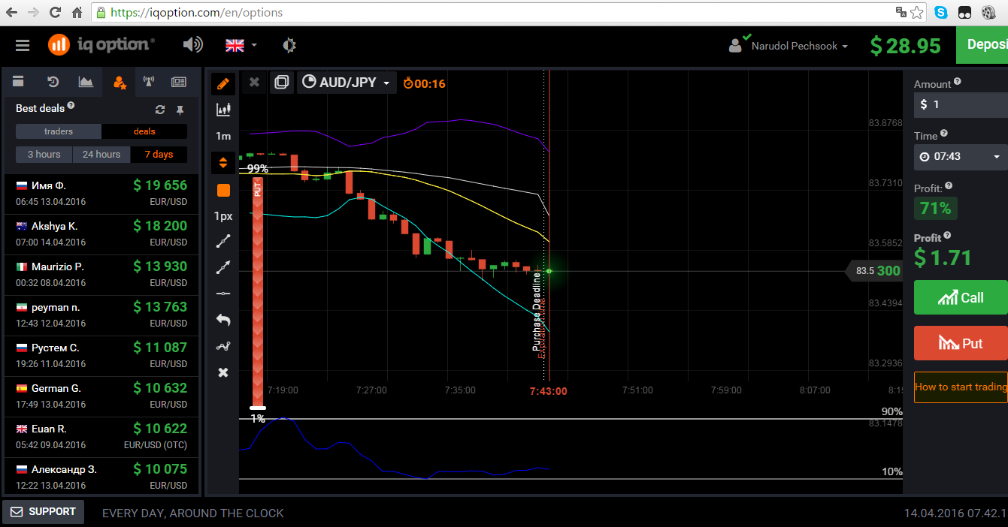Viewport: 1008px width, 527px height.
Task: Select deal by Имя Ф. $19 656
Action: (101, 194)
